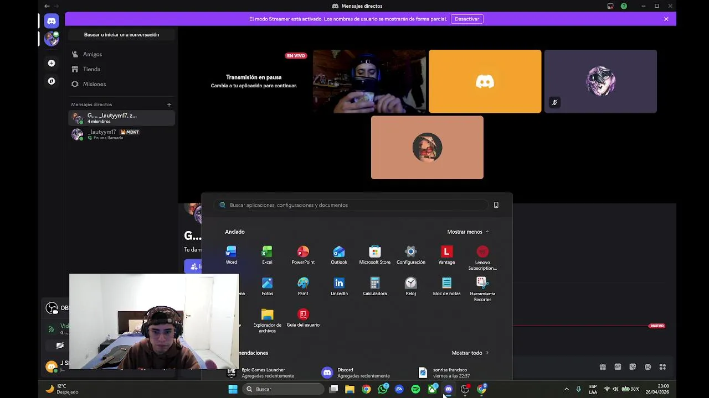
Task: Open Herramienta Recortes snipping tool
Action: 482,290
